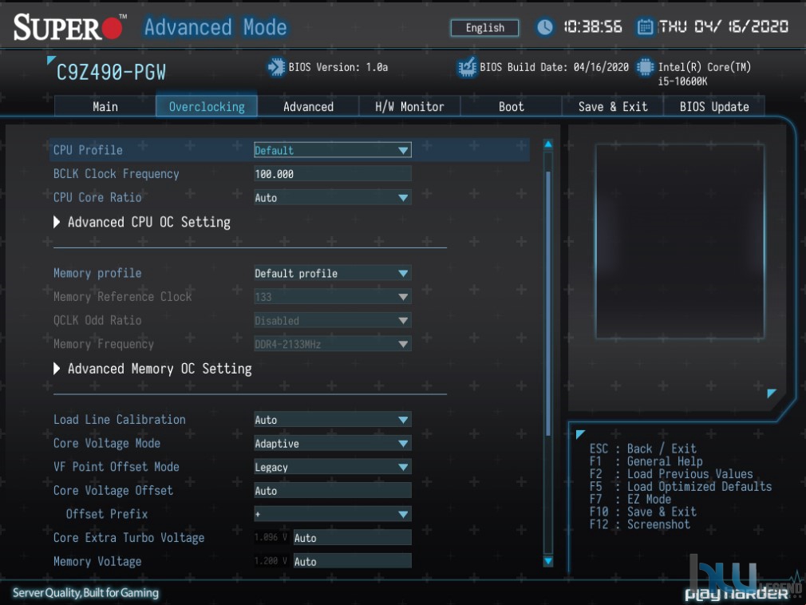806x605 pixels.
Task: Open VF Point Offset Mode dropdown
Action: coord(333,467)
